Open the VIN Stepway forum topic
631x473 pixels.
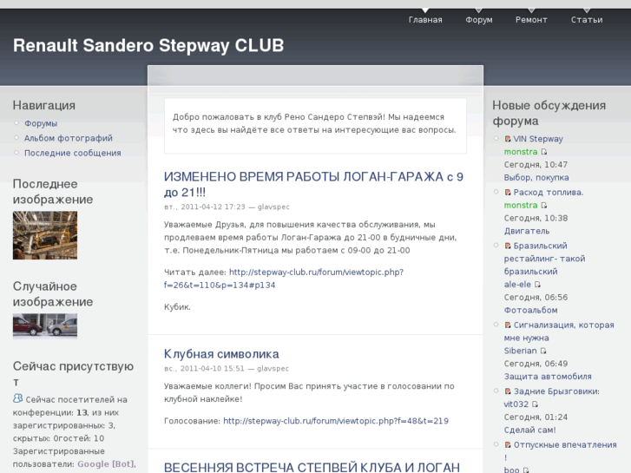[x=538, y=139]
